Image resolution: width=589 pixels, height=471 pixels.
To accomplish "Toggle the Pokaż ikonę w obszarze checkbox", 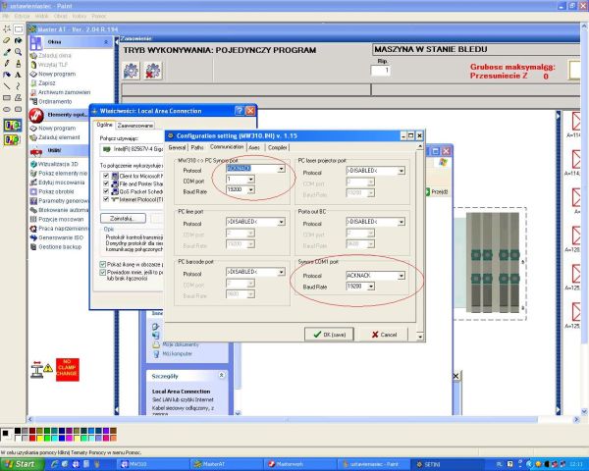I will [102, 264].
